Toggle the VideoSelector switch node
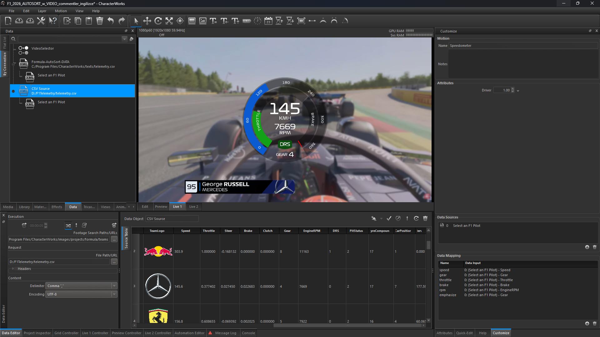Image resolution: width=600 pixels, height=337 pixels. pos(23,50)
